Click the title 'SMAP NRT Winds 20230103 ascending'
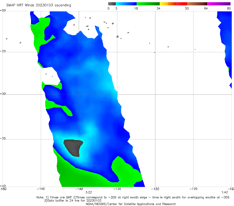The width and height of the screenshot is (234, 206). pos(39,5)
